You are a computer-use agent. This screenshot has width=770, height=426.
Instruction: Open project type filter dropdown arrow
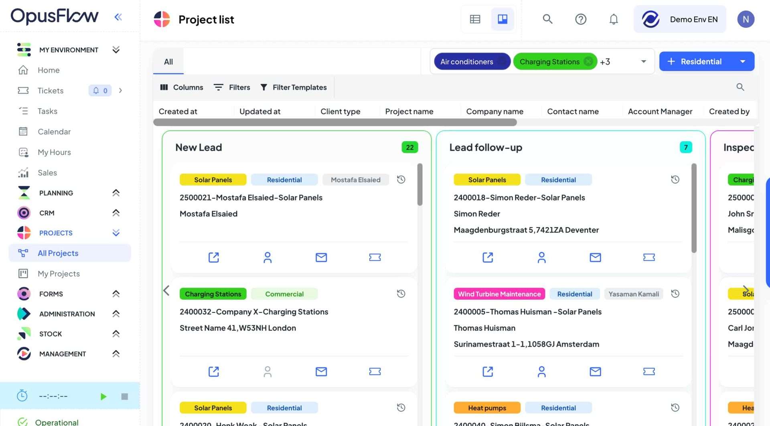tap(644, 61)
